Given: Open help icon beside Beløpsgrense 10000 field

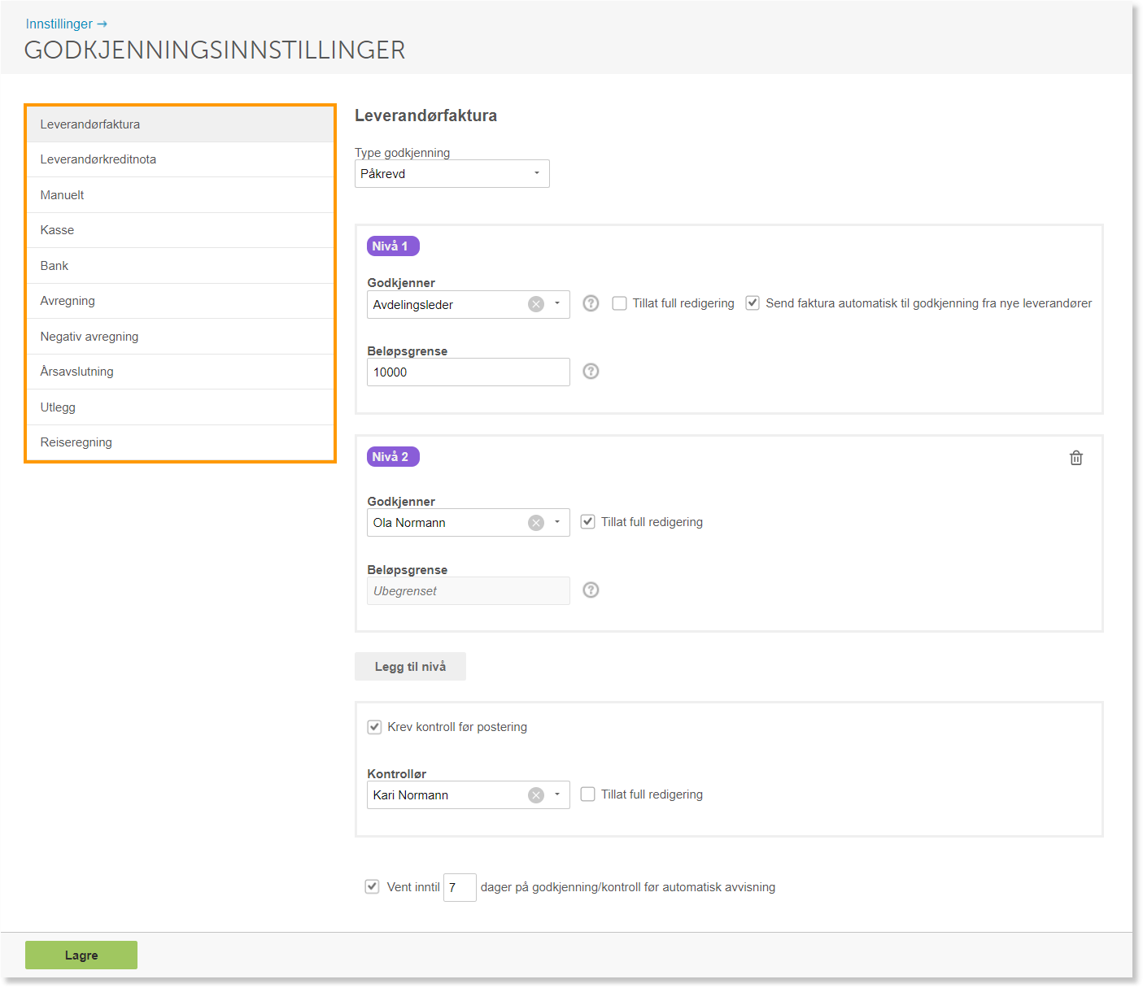Looking at the screenshot, I should coord(591,371).
